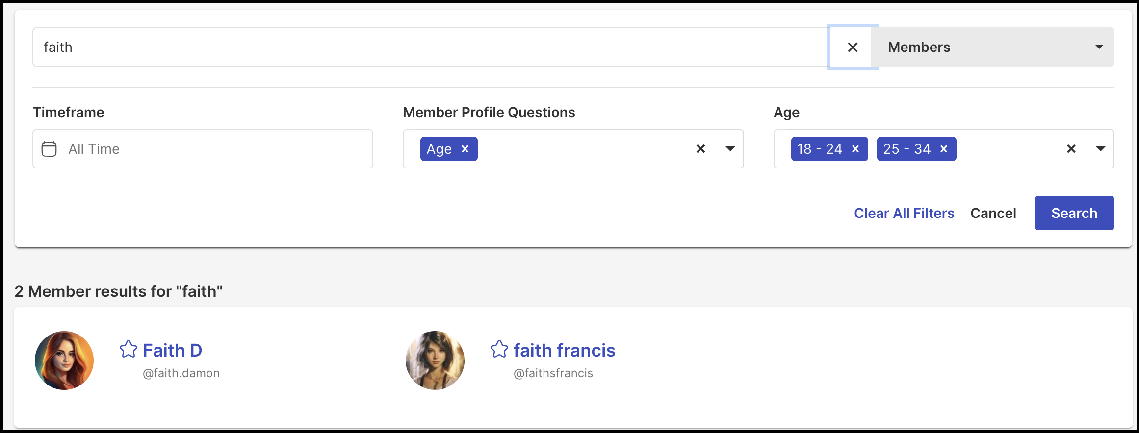
Task: Star the faith francis member
Action: [499, 349]
